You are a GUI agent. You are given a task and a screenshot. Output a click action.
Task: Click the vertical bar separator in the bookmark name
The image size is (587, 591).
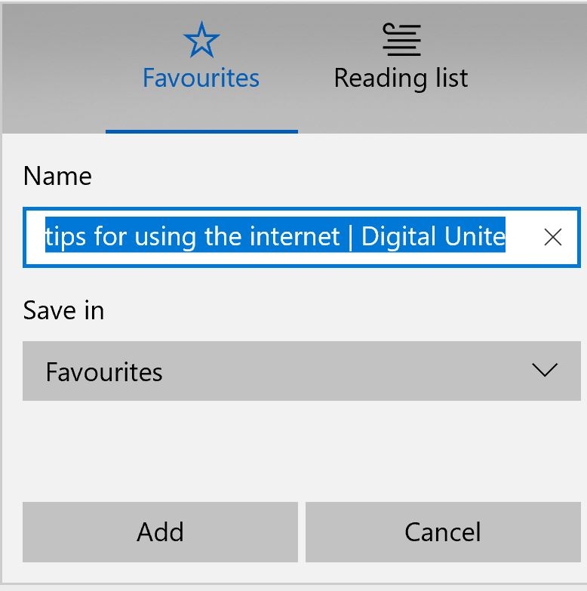[x=350, y=238]
